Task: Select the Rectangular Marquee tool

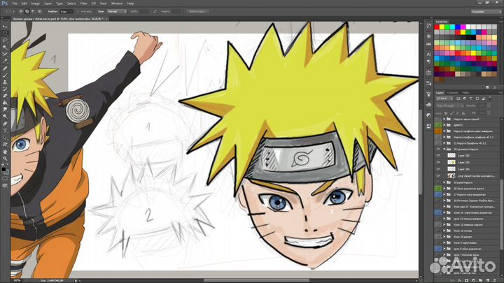Action: (x=5, y=33)
